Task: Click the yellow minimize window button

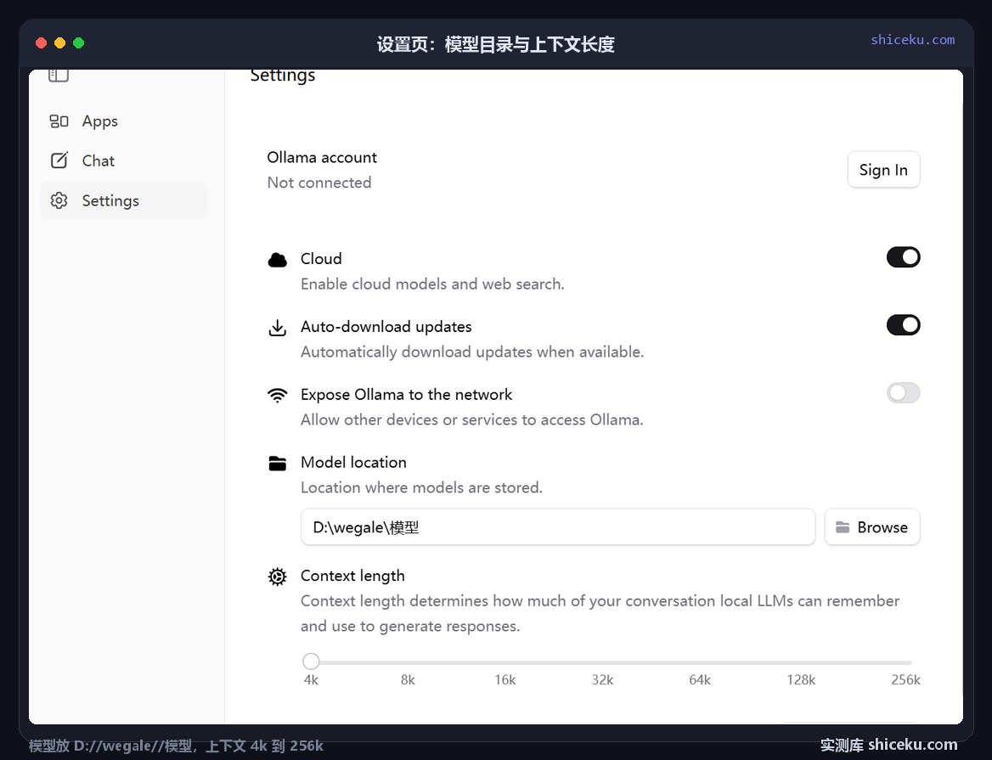Action: (59, 43)
